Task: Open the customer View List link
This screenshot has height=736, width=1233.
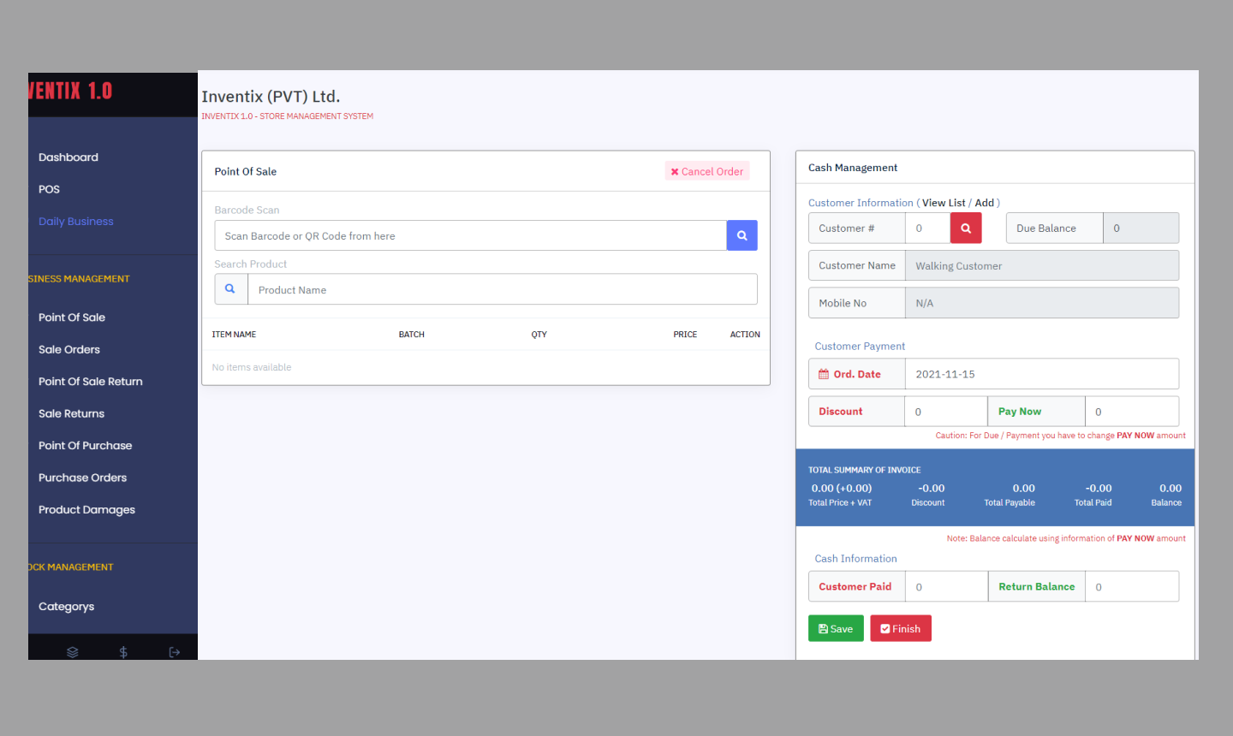Action: pos(944,203)
